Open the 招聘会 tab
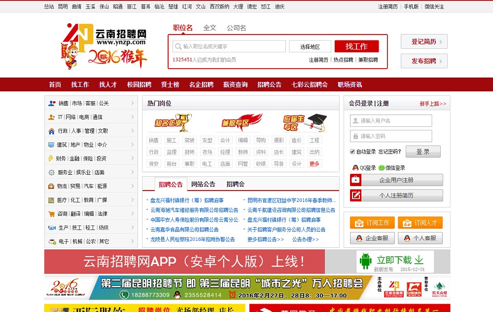 click(x=236, y=184)
